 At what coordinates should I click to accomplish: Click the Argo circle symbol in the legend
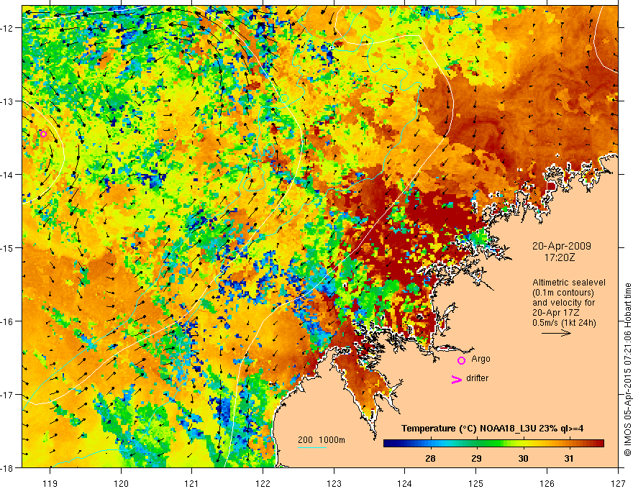click(x=461, y=360)
